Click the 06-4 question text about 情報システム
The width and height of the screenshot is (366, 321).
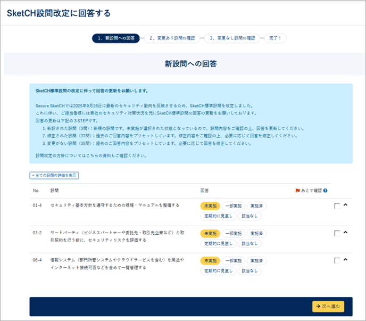117,264
